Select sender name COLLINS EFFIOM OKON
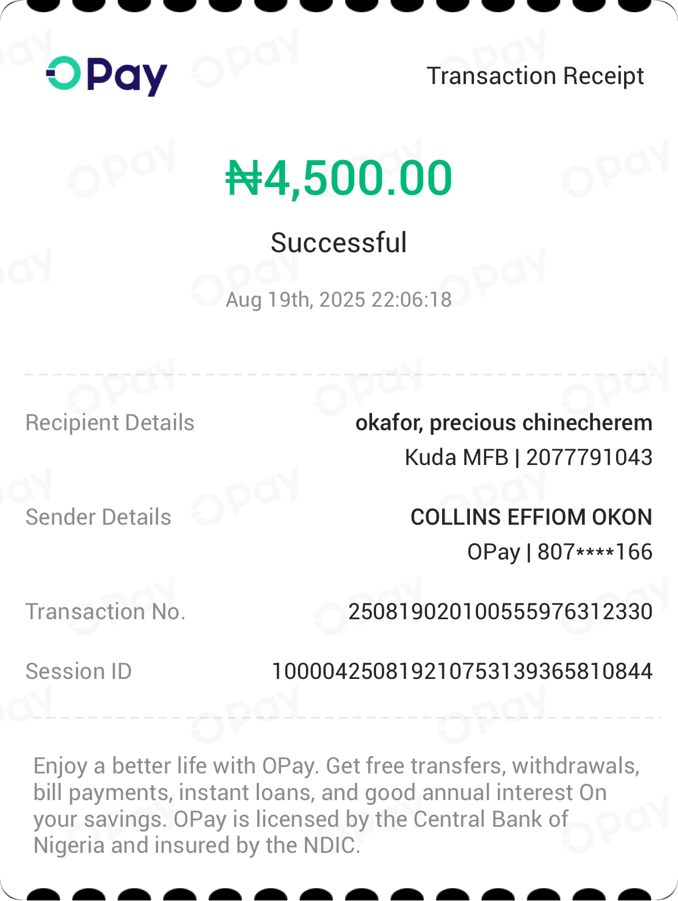 click(531, 517)
